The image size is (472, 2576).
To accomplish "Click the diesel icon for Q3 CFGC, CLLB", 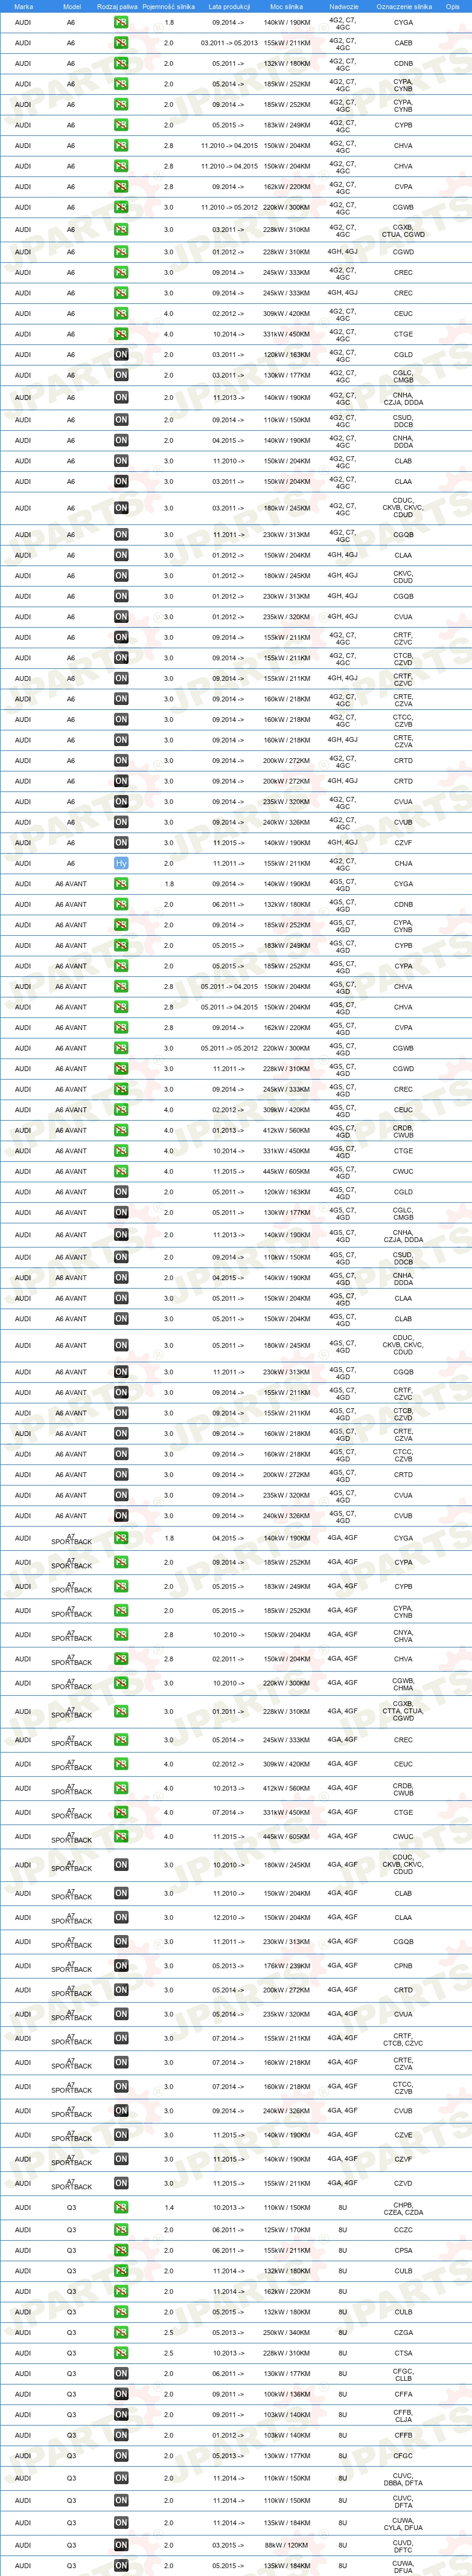I will coord(121,2373).
